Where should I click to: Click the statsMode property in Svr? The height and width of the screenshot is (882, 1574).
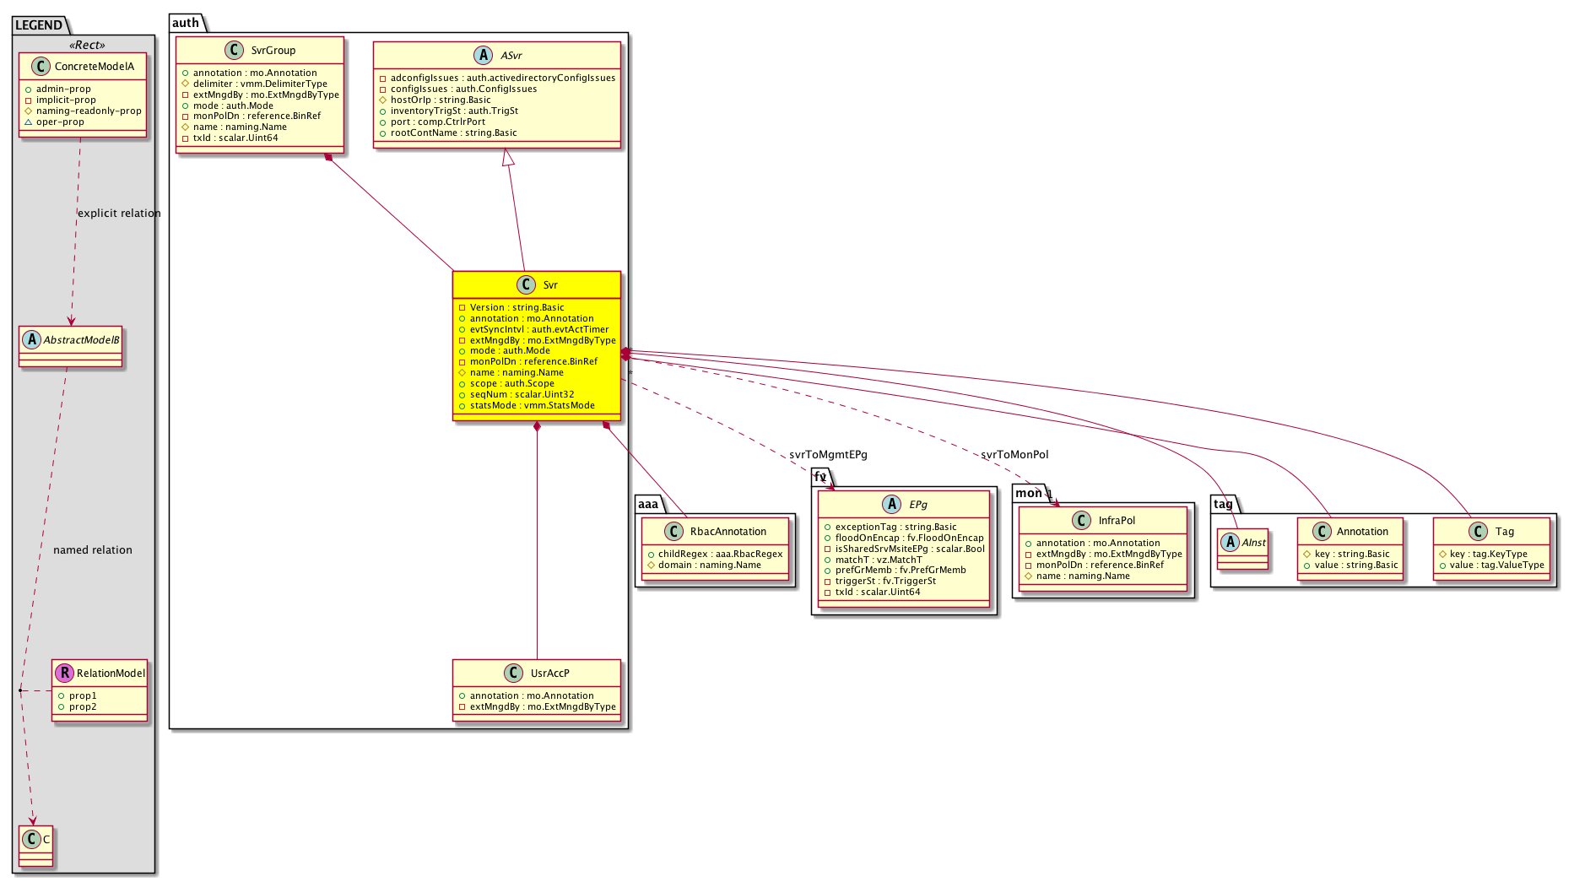tap(532, 406)
